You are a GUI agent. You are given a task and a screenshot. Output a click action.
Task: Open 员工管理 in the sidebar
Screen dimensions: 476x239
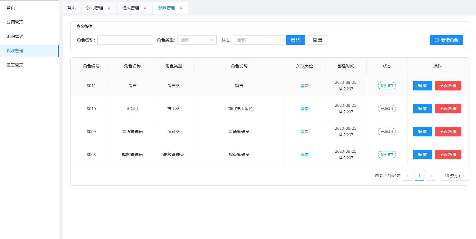click(29, 65)
